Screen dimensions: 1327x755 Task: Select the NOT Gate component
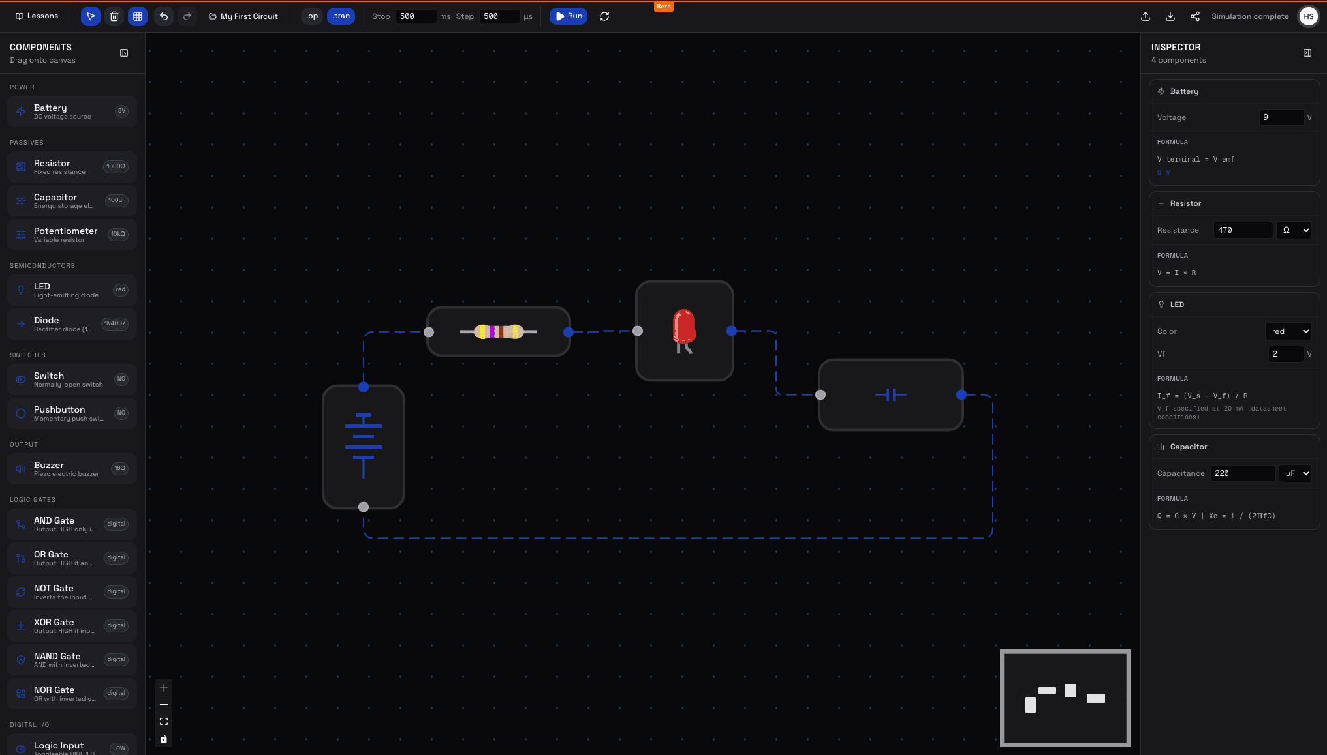(72, 592)
